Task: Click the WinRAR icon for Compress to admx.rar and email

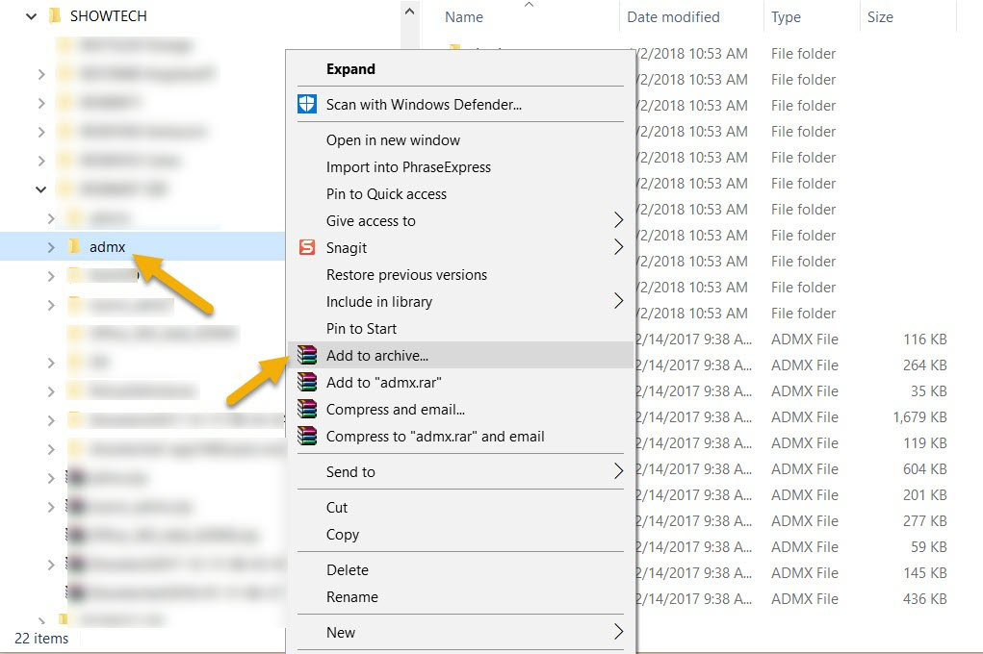Action: pyautogui.click(x=308, y=435)
